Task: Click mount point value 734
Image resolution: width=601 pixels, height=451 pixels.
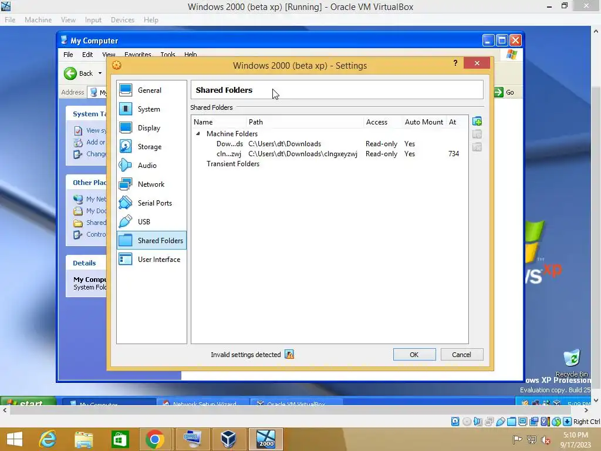Action: [x=454, y=154]
